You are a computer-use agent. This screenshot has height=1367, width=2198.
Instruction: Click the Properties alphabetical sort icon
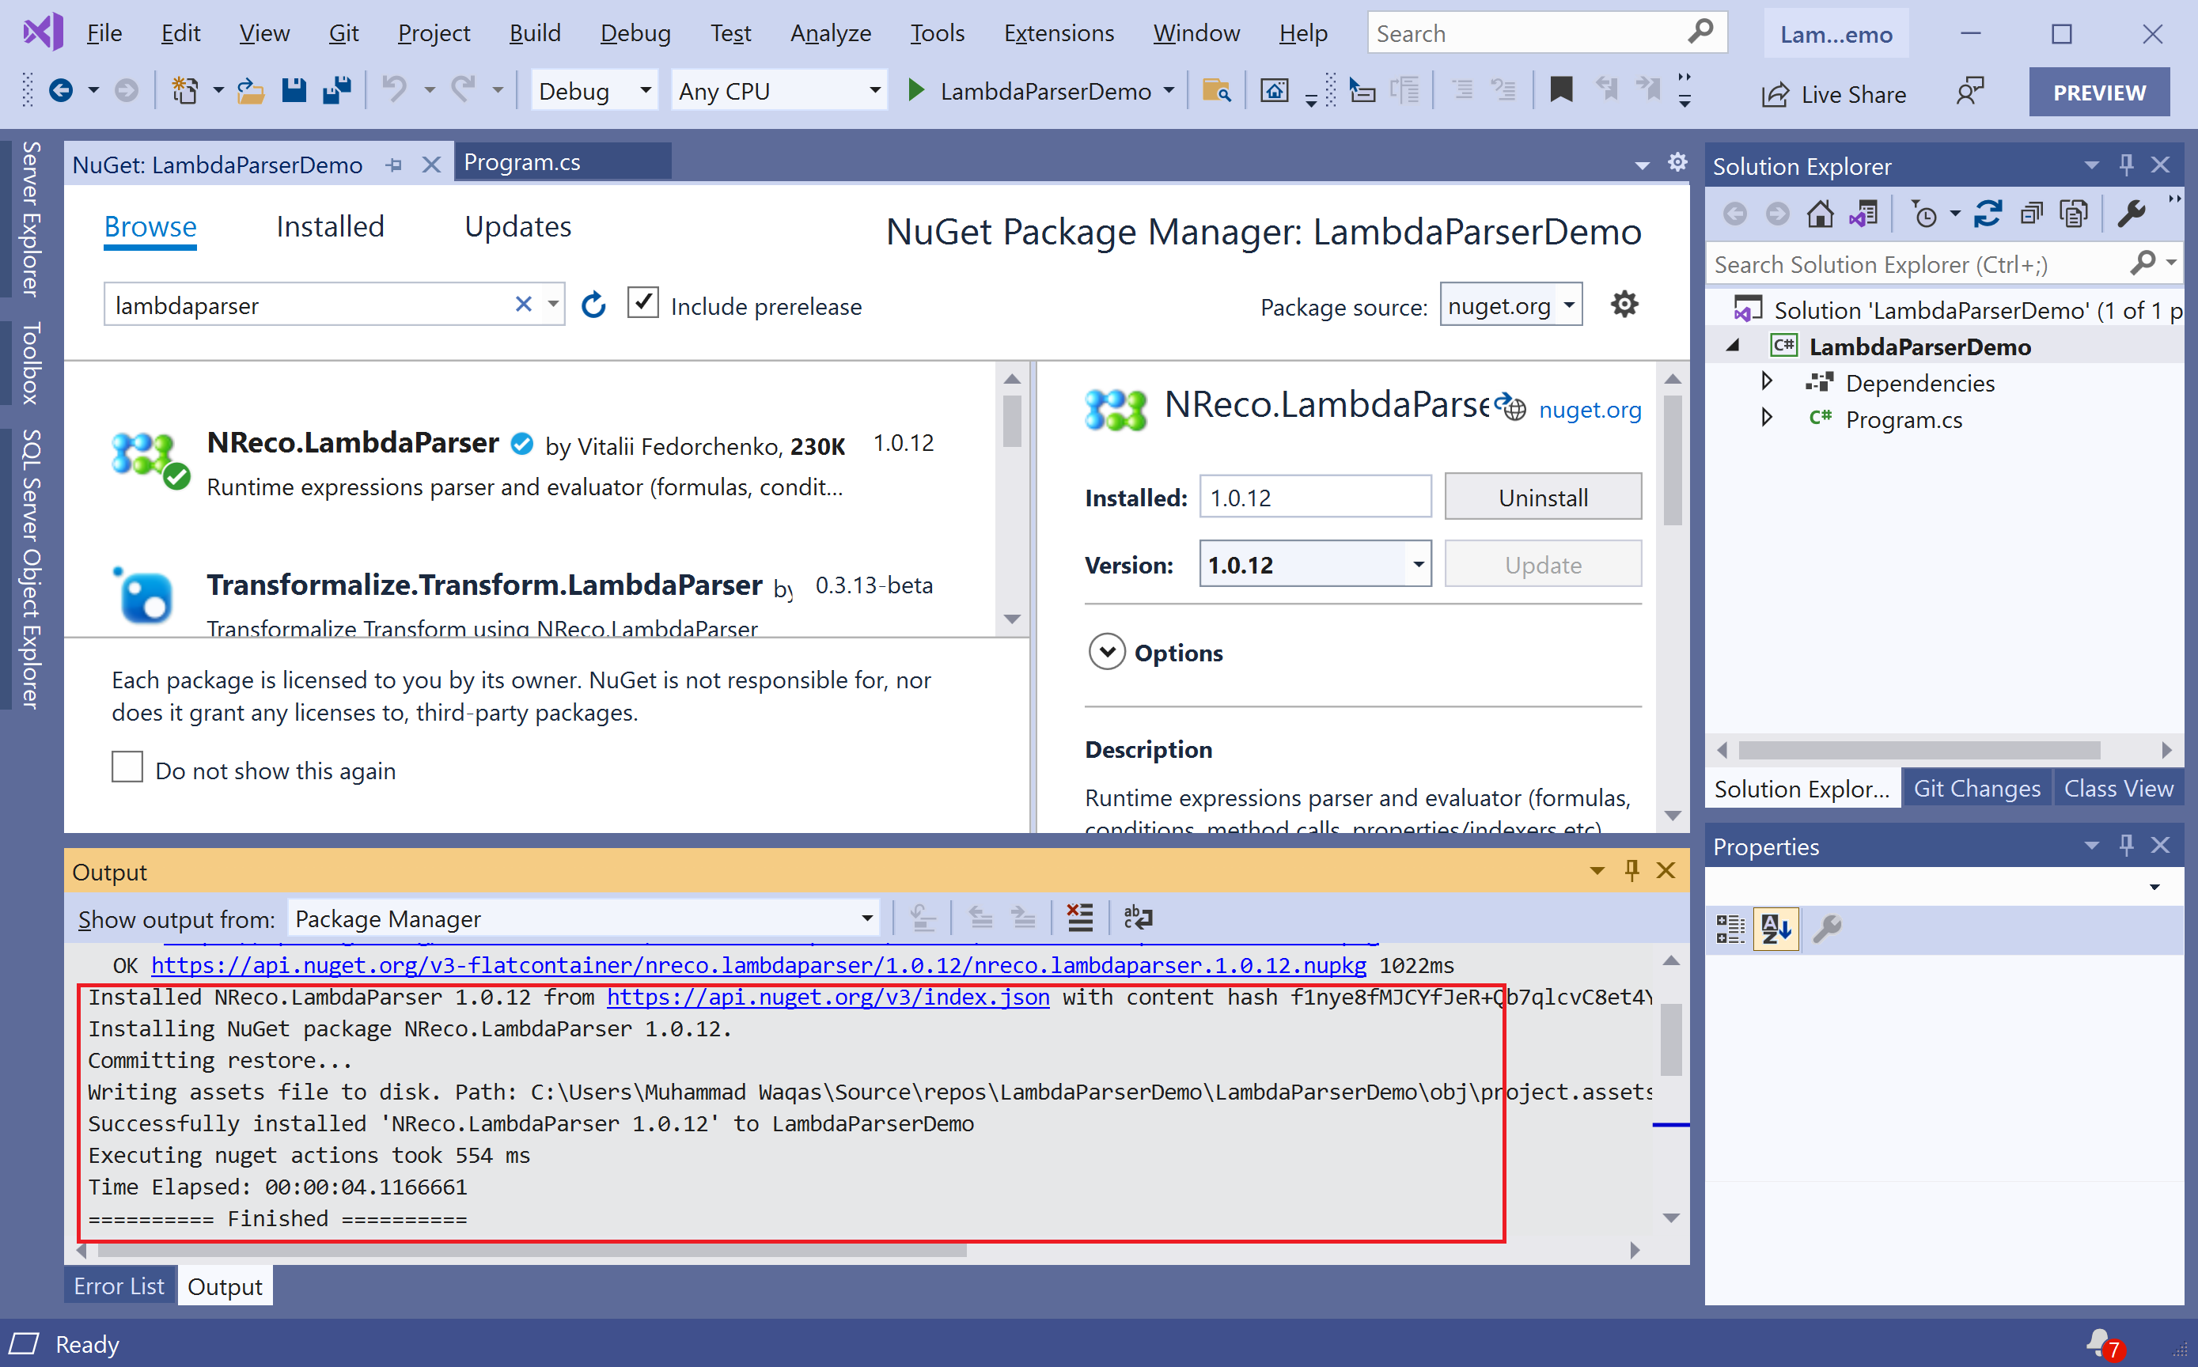point(1775,929)
